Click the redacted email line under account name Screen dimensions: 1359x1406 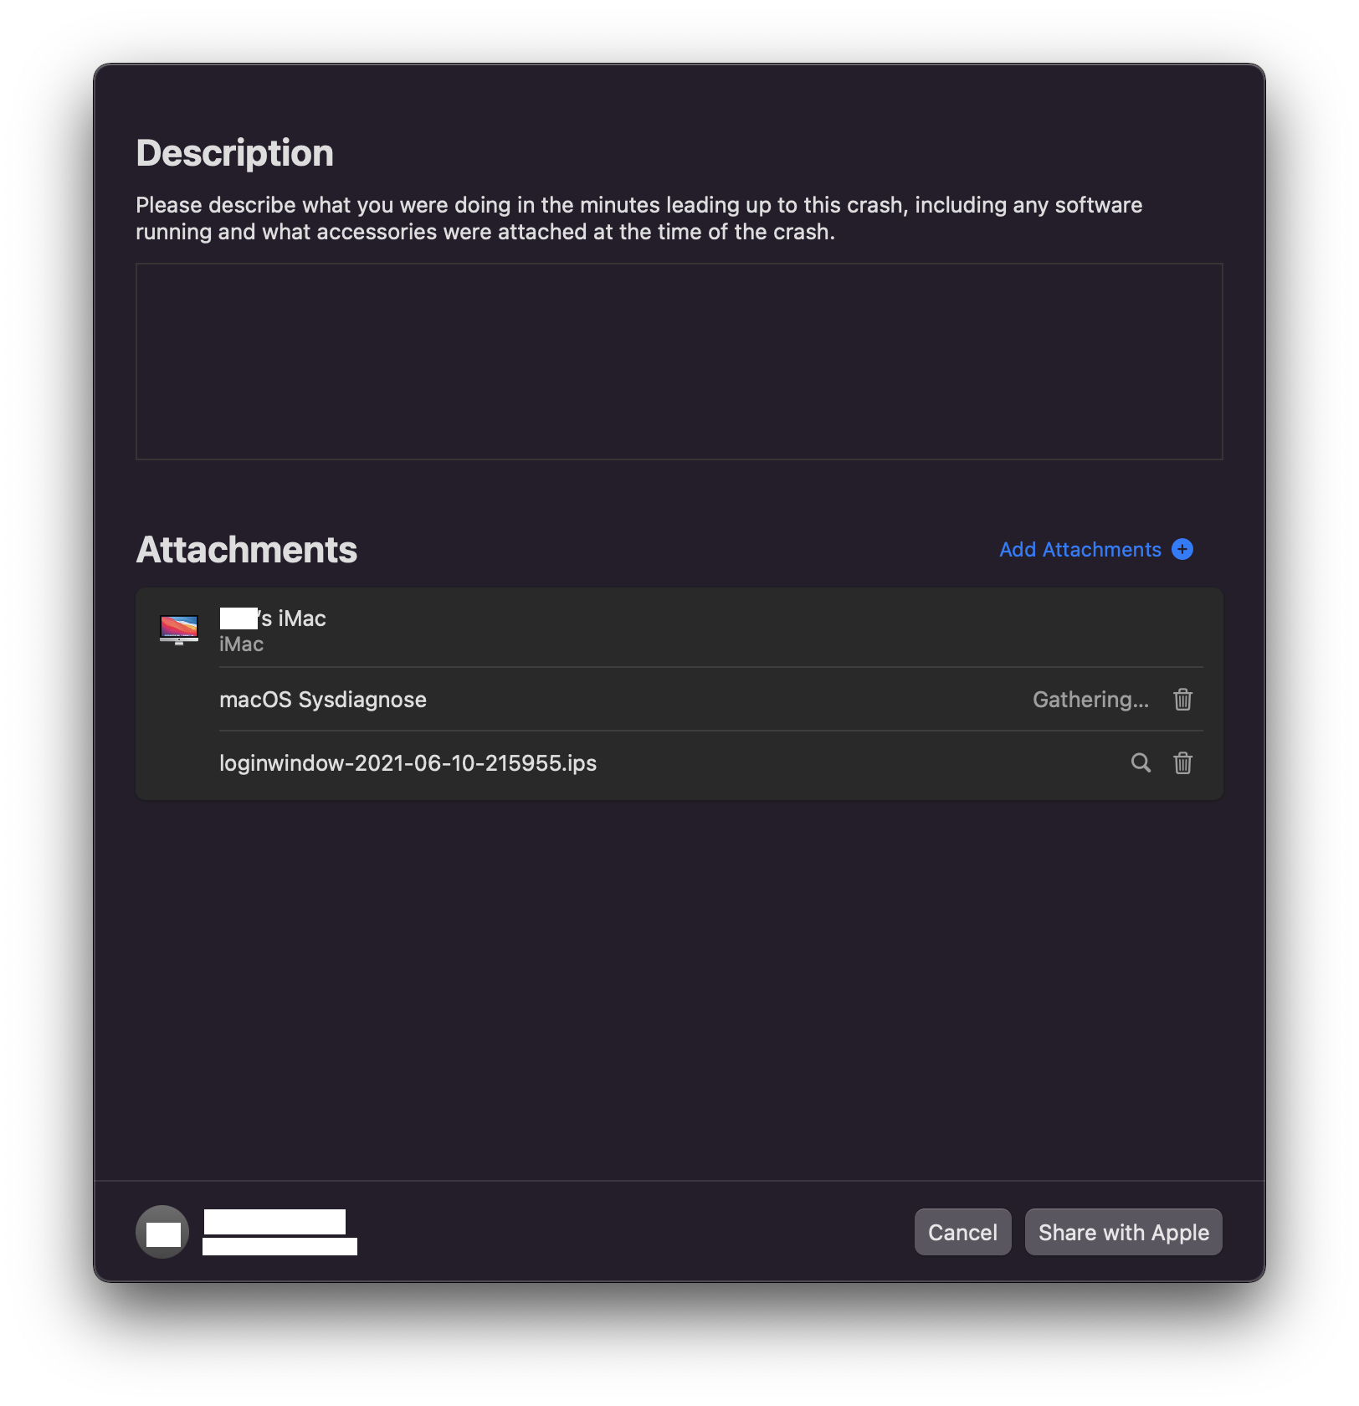[279, 1246]
